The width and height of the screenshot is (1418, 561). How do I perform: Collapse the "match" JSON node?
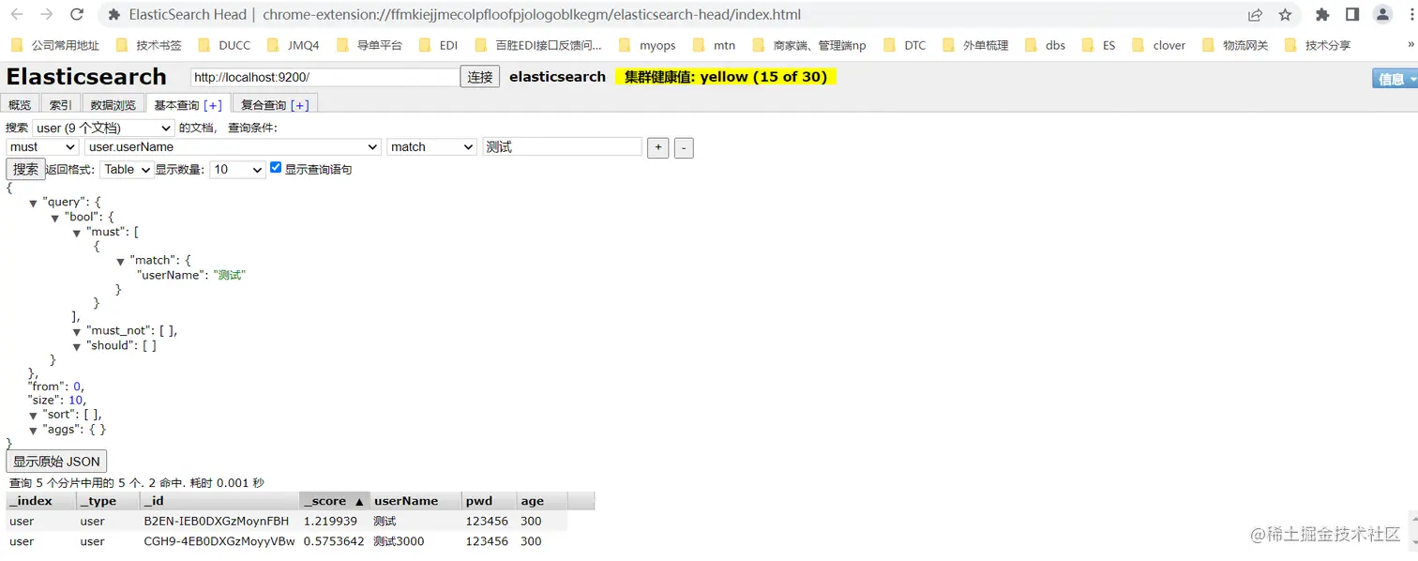pos(121,262)
